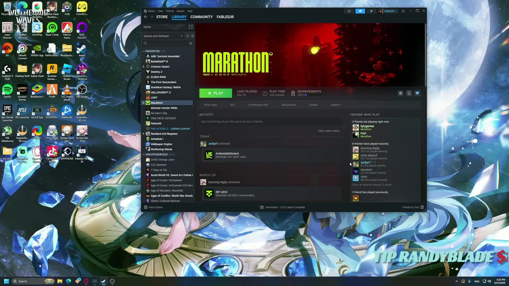Open Battle.net desktop icon
This screenshot has width=509, height=286.
coord(67,112)
